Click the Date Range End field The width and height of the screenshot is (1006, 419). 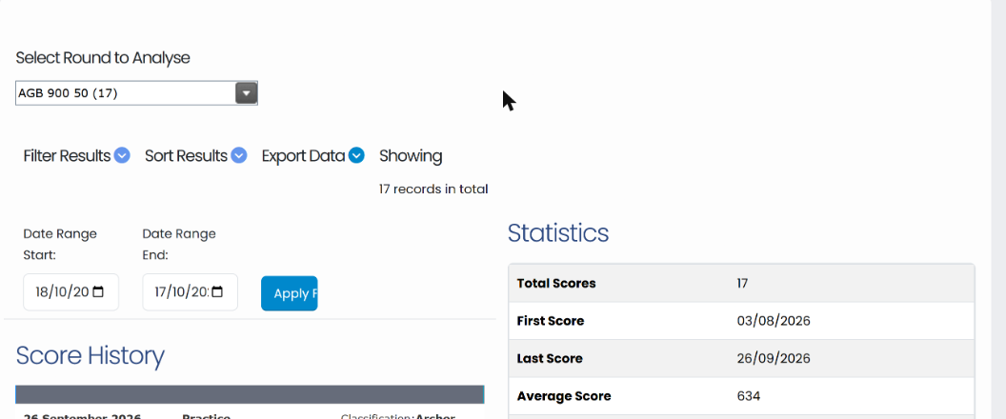[x=190, y=292]
